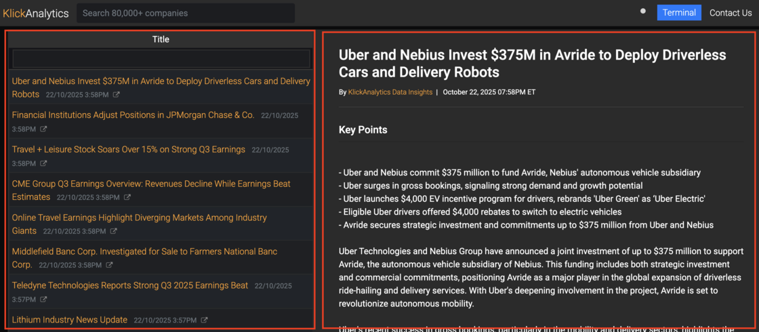The image size is (759, 332).
Task: Open external link icon for Travel + Leisure article
Action: click(43, 163)
